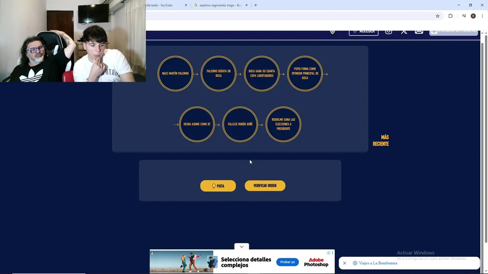This screenshot has height=274, width=488.
Task: Click the Photoshop ad image thumbnail
Action: point(181,262)
